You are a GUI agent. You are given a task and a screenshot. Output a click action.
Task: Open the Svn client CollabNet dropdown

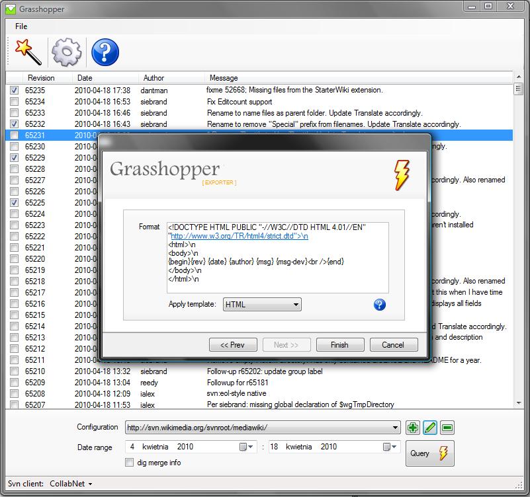click(71, 484)
